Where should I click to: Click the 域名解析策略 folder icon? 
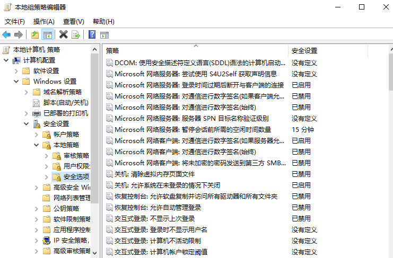[37, 92]
